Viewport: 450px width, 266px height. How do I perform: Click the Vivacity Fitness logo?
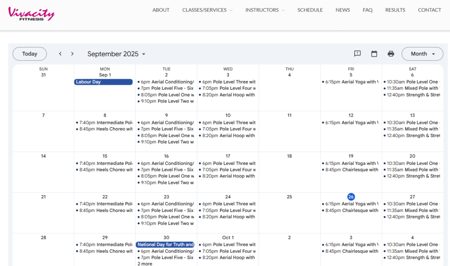[x=31, y=14]
